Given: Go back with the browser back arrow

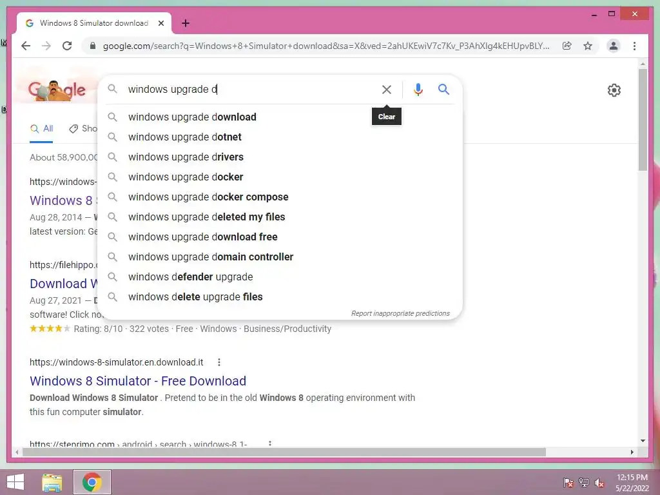Looking at the screenshot, I should pyautogui.click(x=26, y=46).
